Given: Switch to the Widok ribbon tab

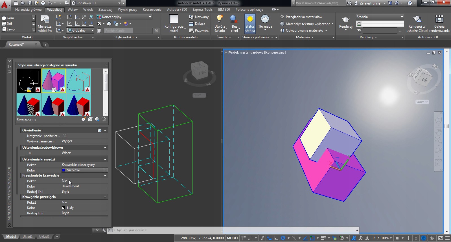Looking at the screenshot, I should coord(88,10).
